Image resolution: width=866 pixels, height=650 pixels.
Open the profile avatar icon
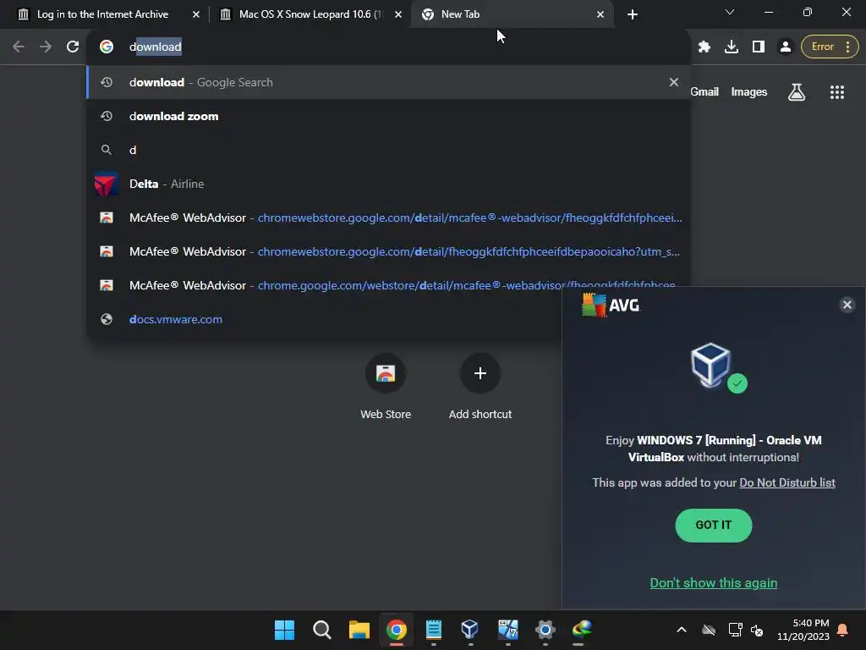(786, 47)
